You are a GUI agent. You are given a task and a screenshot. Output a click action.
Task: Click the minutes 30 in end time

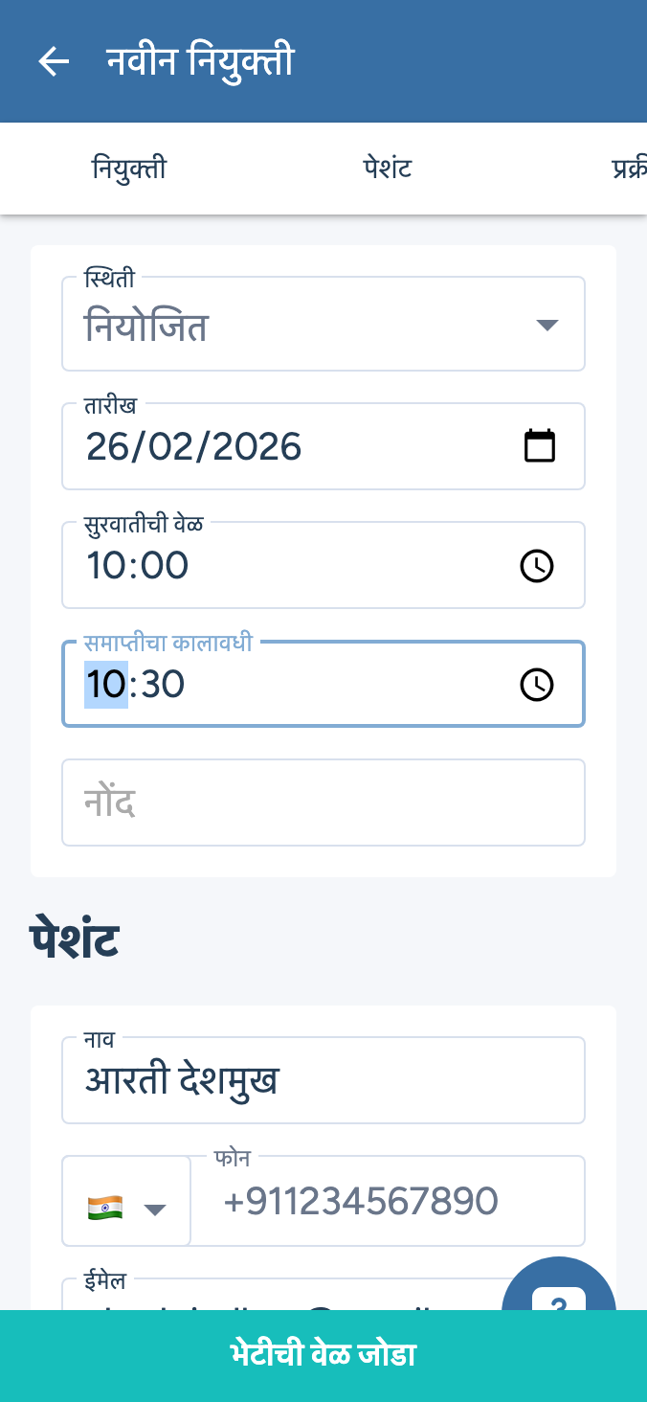tap(162, 685)
